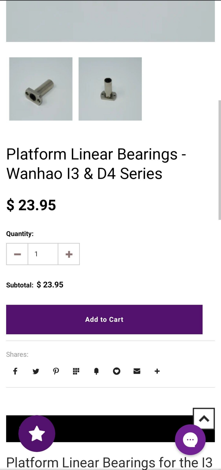Open more share options plus icon

[157, 371]
